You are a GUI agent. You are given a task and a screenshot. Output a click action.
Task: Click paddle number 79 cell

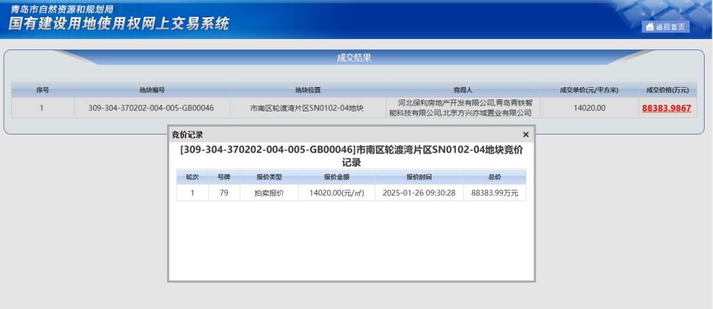(x=224, y=193)
